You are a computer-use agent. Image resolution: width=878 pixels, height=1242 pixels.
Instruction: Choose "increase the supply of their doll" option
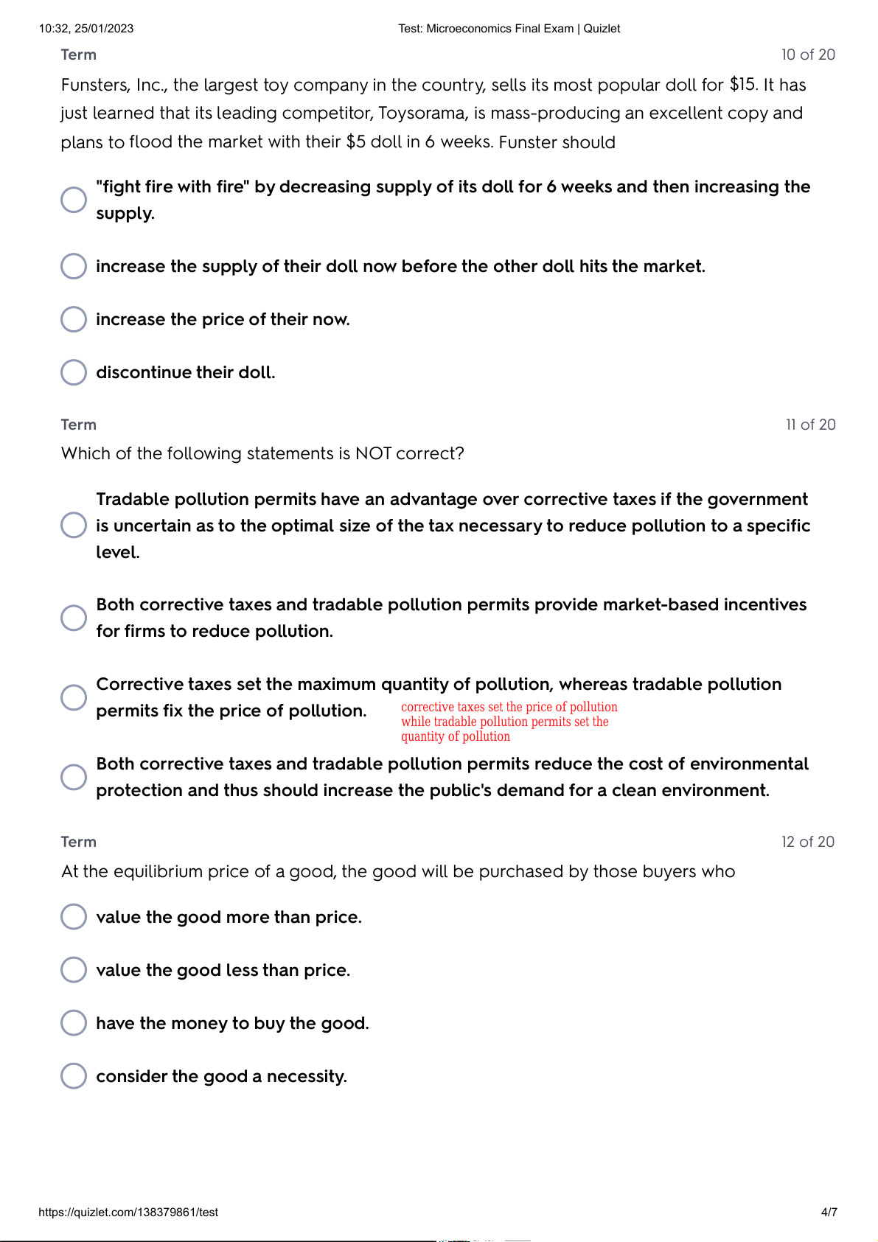[x=74, y=266]
